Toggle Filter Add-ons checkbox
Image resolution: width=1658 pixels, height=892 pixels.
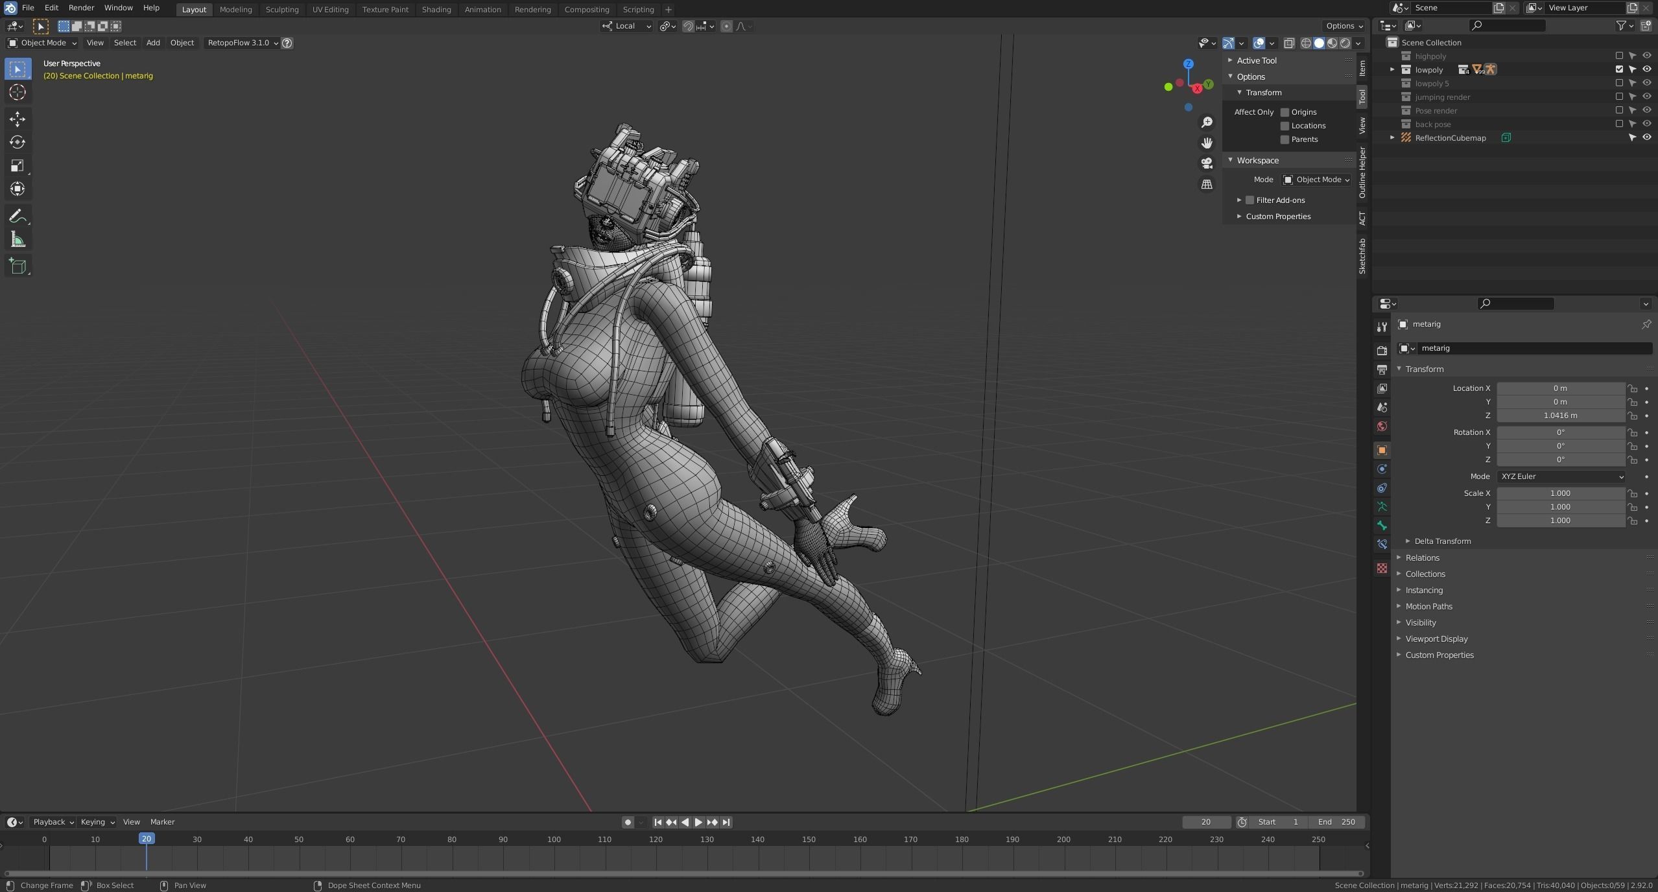(1249, 200)
